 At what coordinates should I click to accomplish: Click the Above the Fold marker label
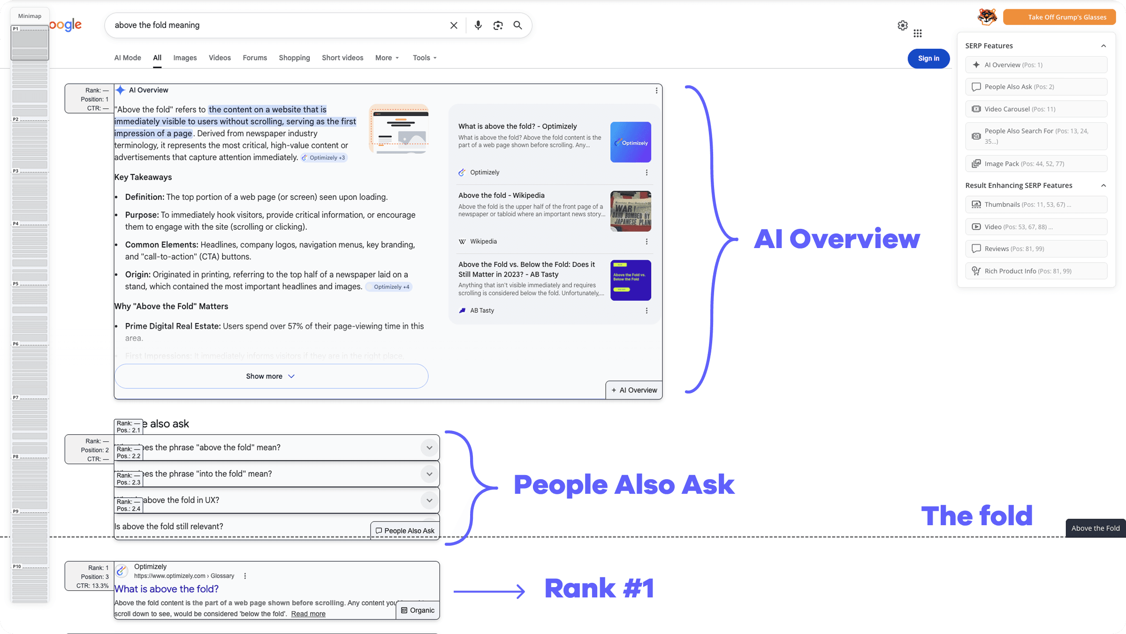coord(1096,528)
